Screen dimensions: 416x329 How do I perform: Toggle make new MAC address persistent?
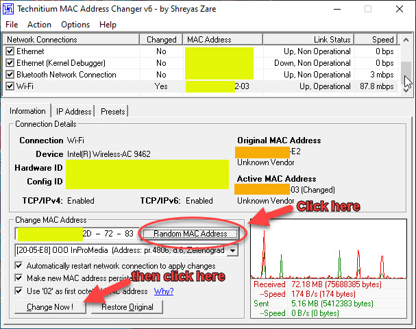pos(19,278)
